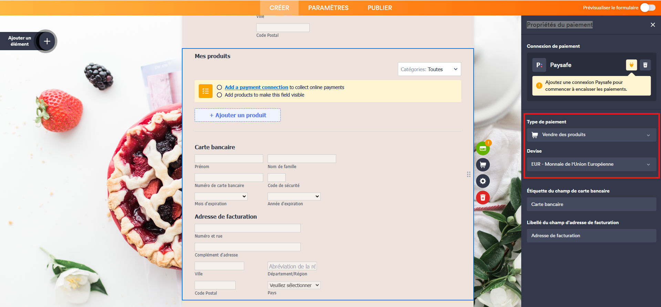Click the warning icon in the Paysafe notice
661x307 pixels.
click(539, 86)
